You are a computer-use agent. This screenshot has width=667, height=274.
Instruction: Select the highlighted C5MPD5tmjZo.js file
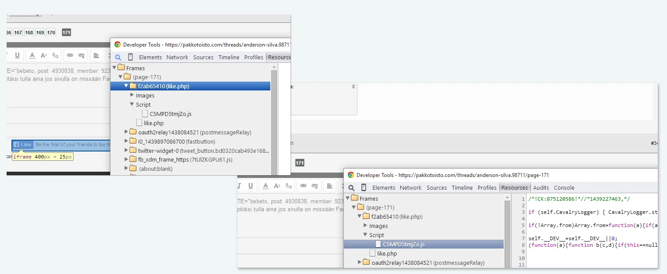[404, 244]
